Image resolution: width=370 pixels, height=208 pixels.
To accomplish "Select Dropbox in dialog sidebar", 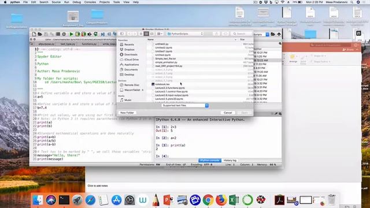I will tap(127, 50).
